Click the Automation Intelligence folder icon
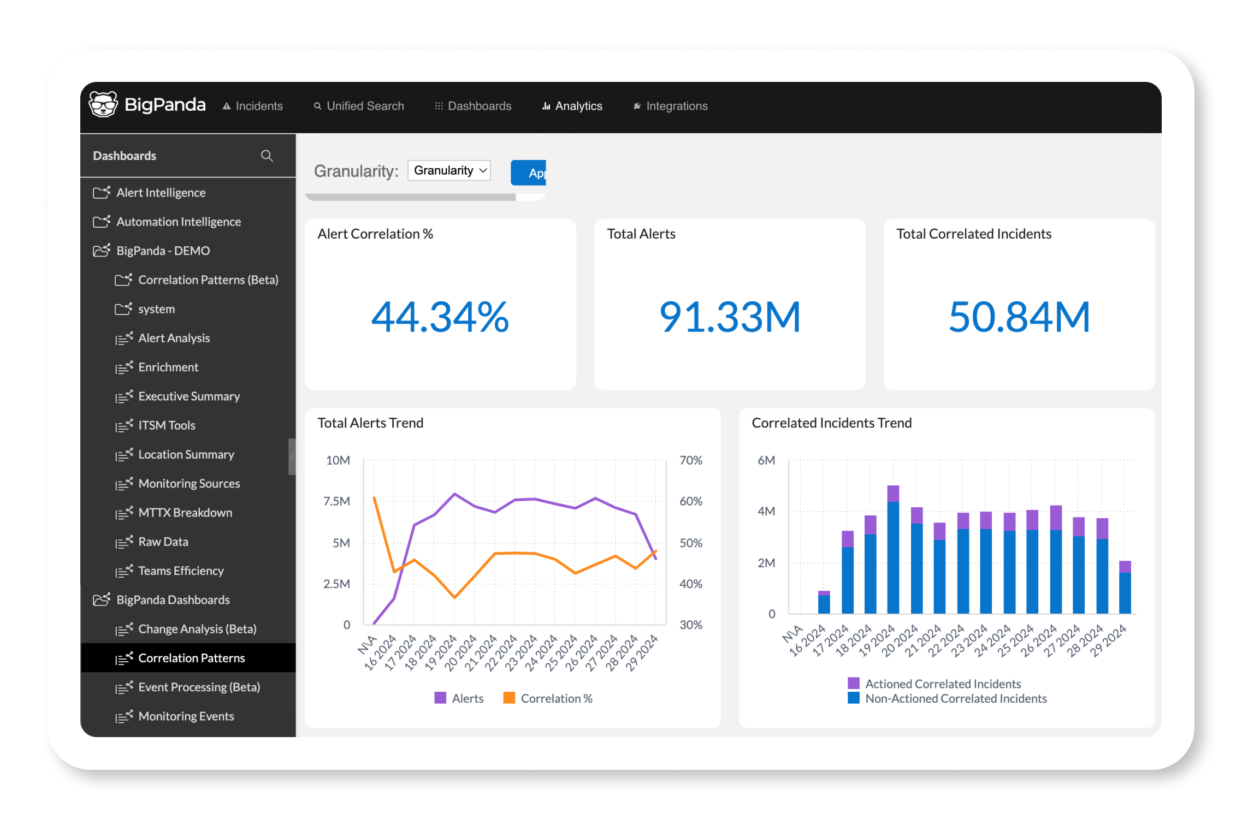Image resolution: width=1242 pixels, height=819 pixels. pyautogui.click(x=102, y=221)
